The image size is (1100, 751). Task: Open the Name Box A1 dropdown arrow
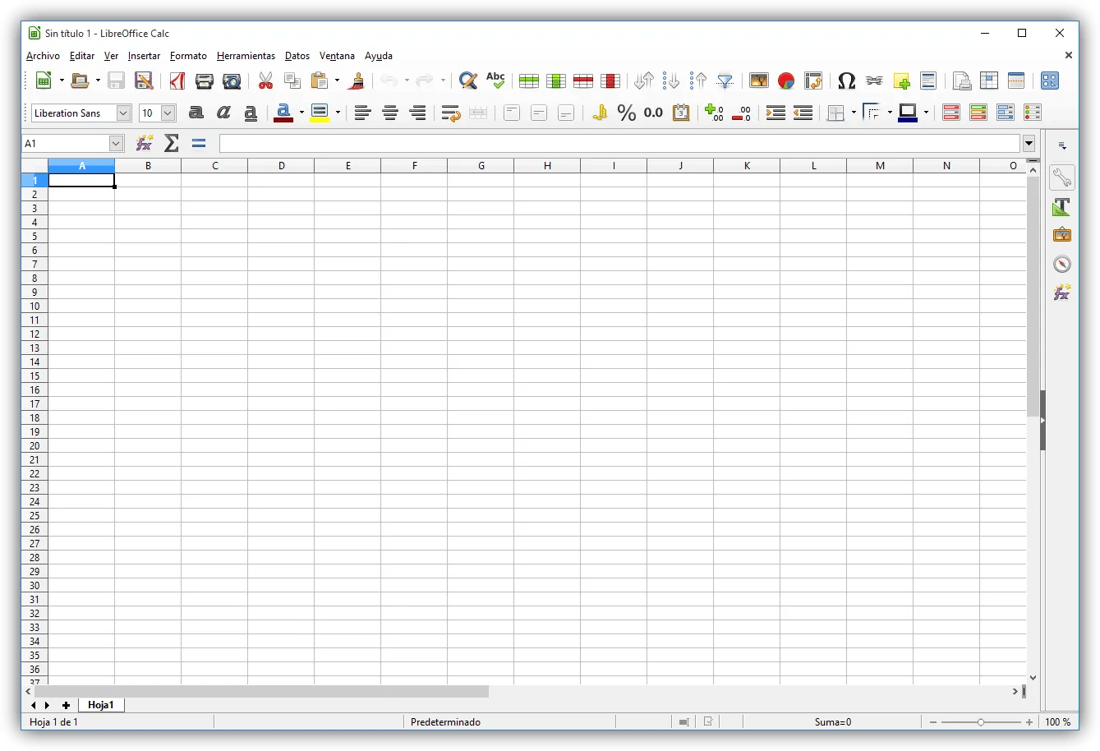click(116, 143)
